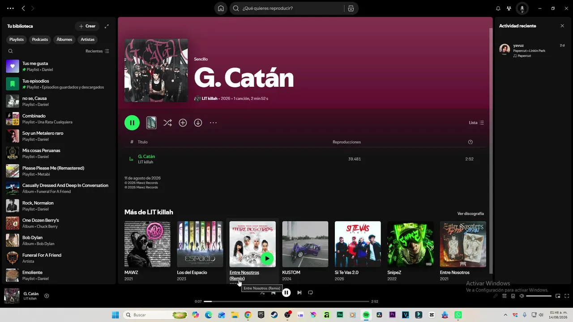This screenshot has width=573, height=322.
Task: Search within Tu biblioteca
Action: 10,51
